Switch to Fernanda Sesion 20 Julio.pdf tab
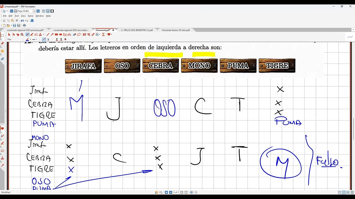This screenshot has height=199, width=355. click(176, 30)
